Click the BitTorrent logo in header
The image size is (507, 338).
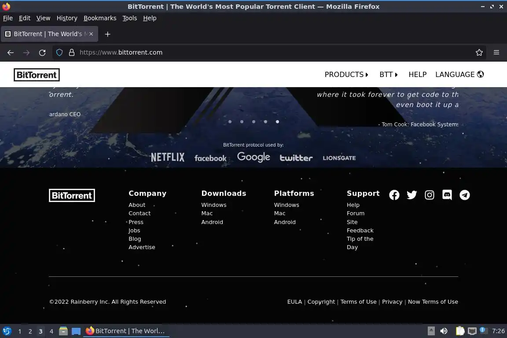(37, 75)
